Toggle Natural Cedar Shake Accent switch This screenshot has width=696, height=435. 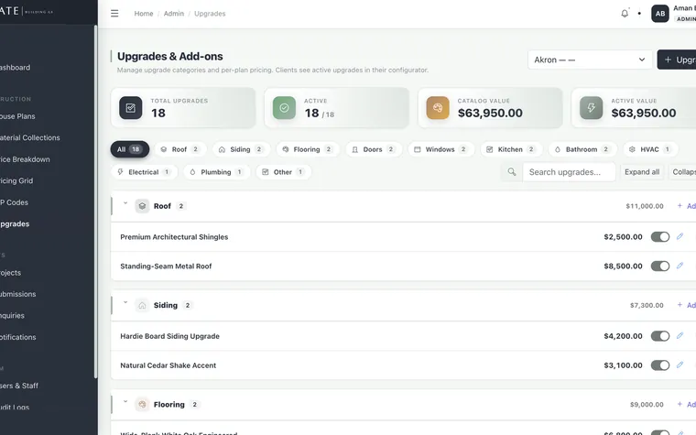pos(660,365)
